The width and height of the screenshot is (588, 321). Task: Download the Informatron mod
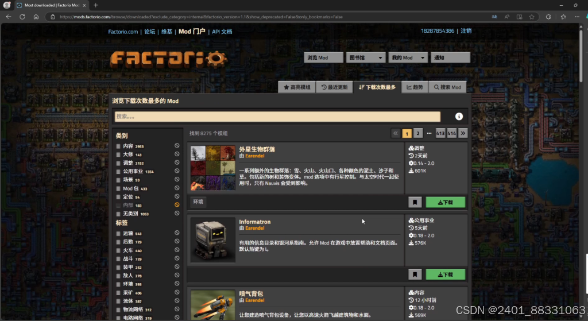[446, 274]
